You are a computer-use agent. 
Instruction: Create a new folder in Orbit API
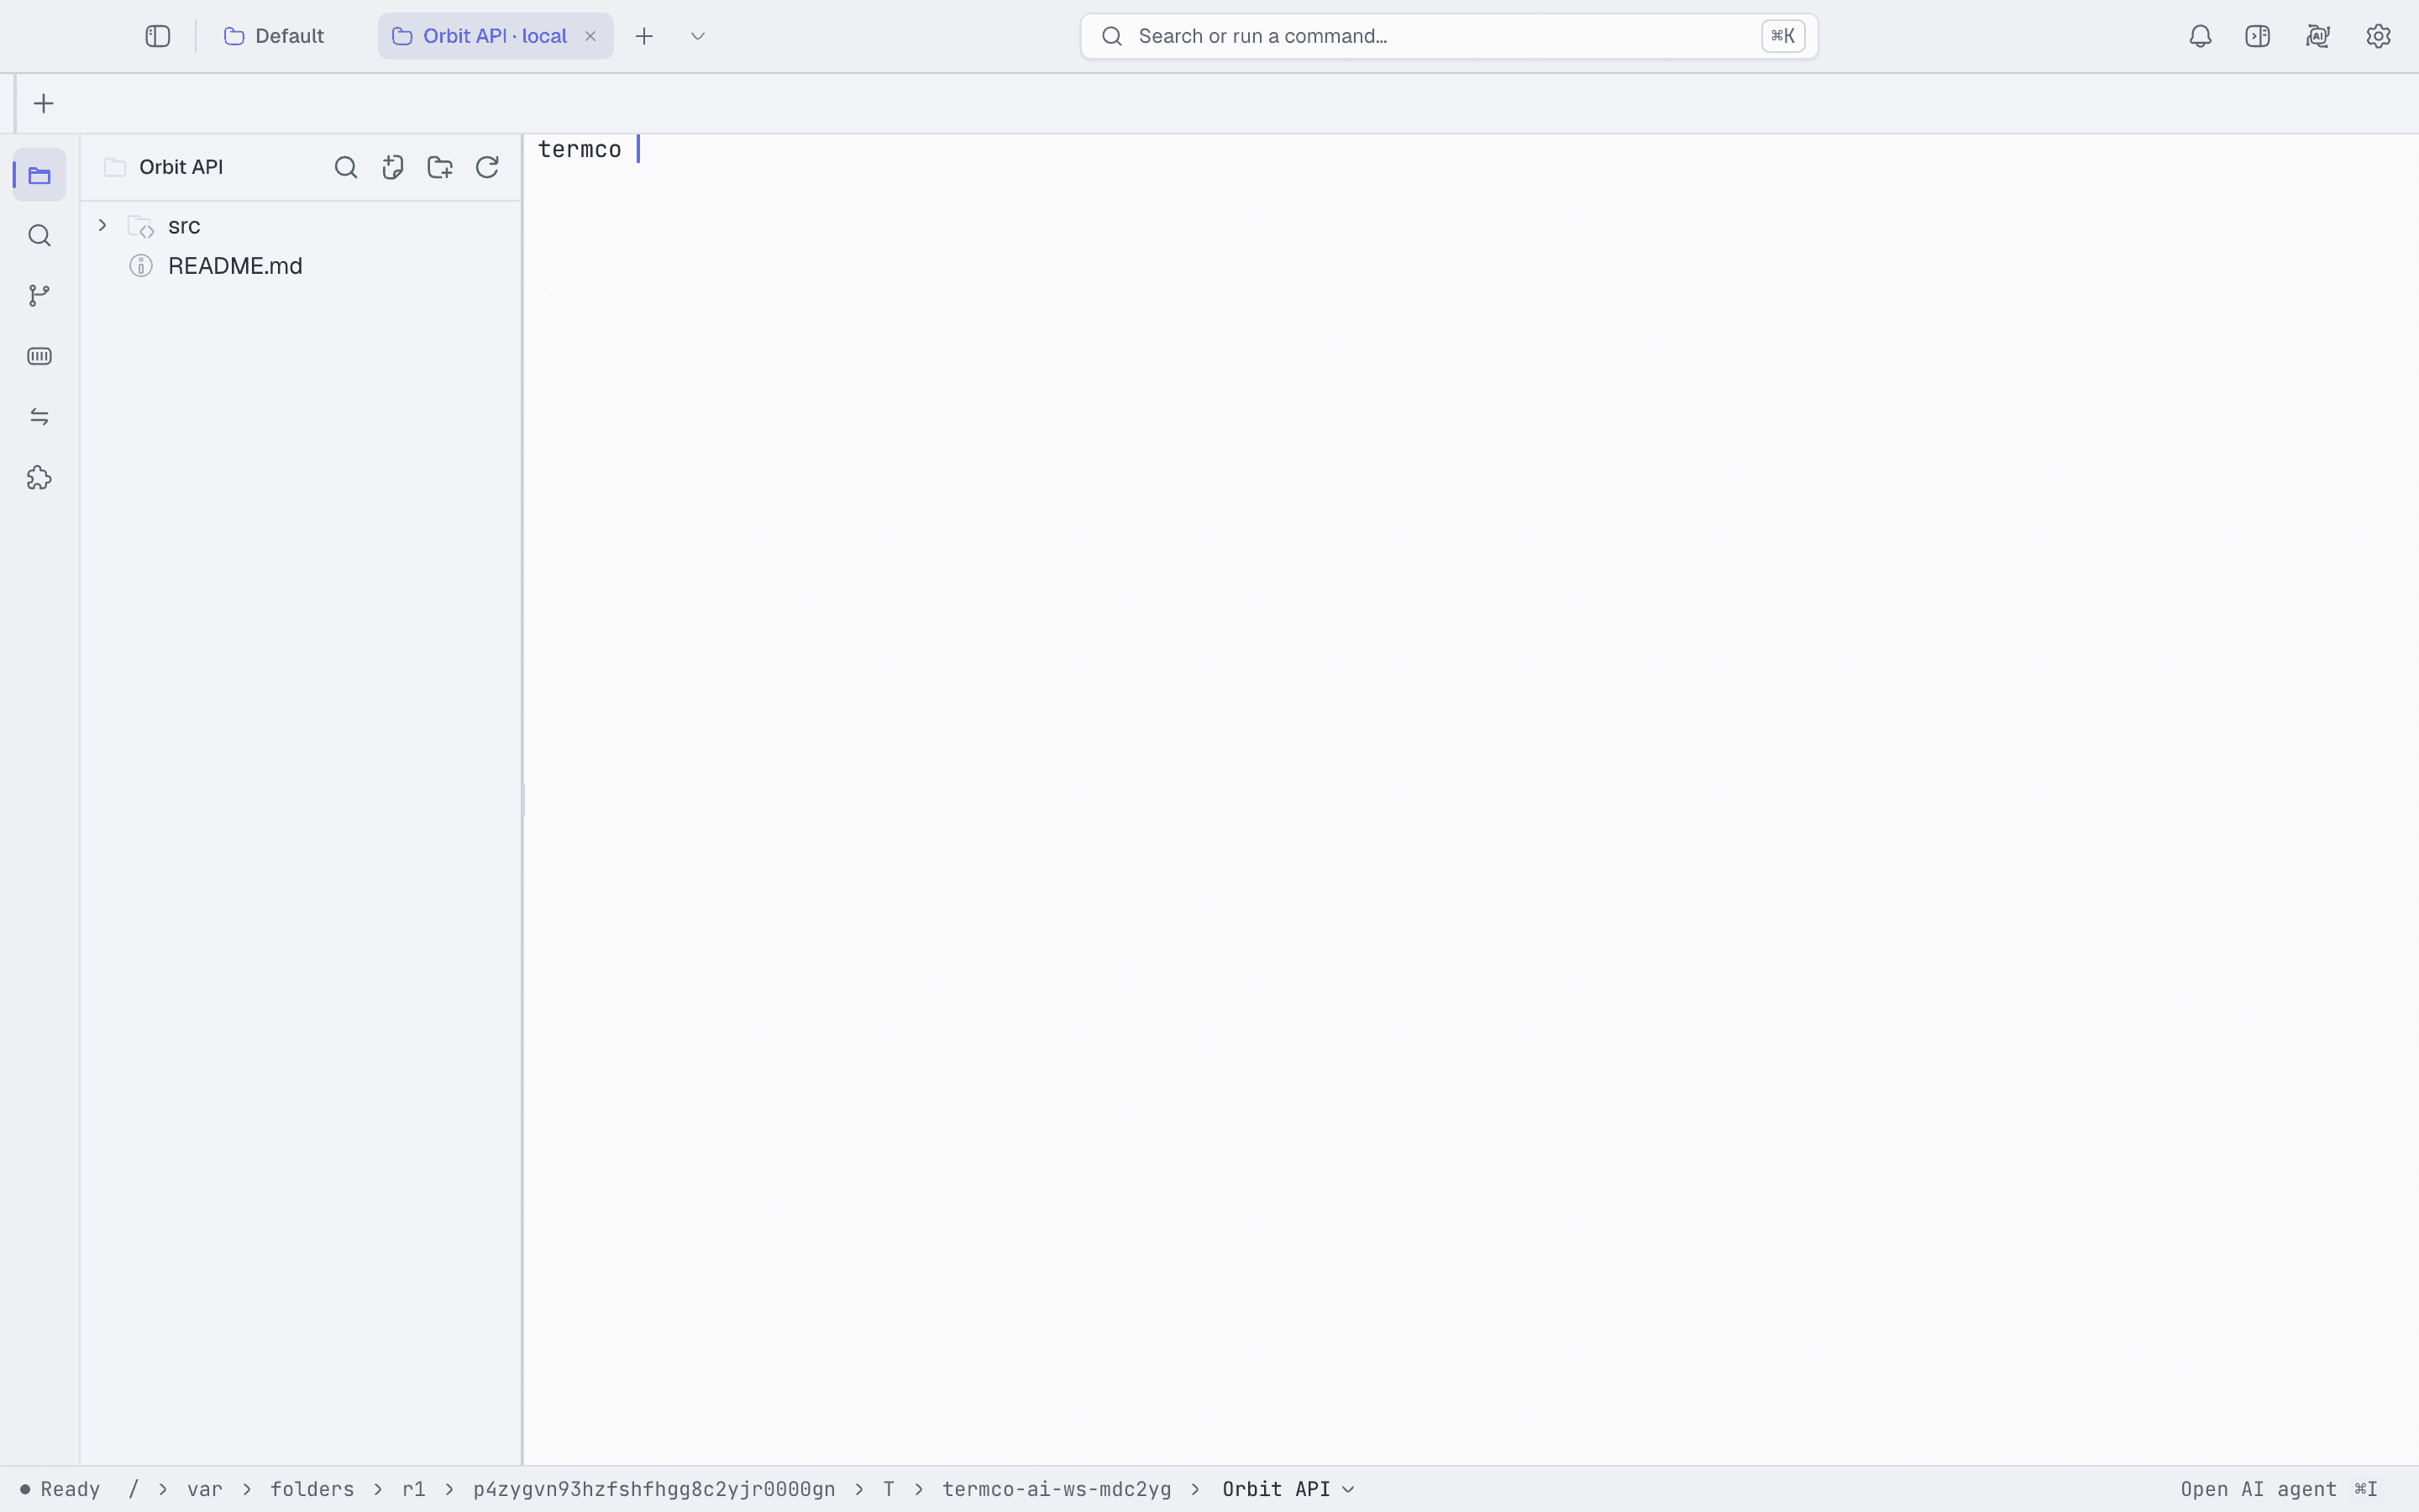pyautogui.click(x=440, y=167)
